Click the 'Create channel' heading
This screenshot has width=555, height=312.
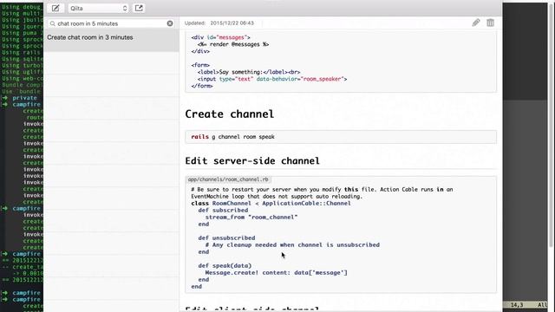point(229,114)
